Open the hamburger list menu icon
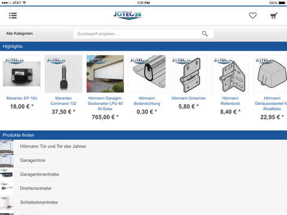Viewport: 287px width, 215px height. pyautogui.click(x=13, y=16)
